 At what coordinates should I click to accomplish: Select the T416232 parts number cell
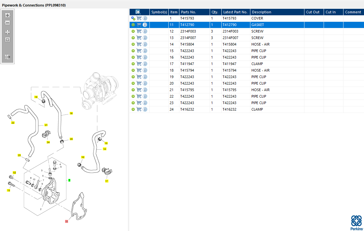(194, 109)
